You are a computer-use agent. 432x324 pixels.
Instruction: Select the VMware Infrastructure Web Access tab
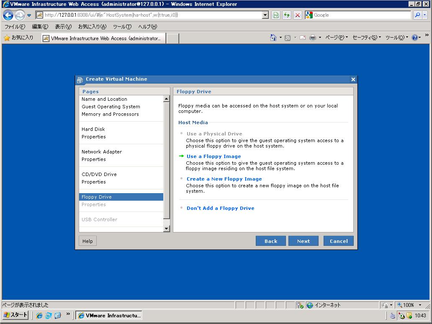tap(103, 38)
